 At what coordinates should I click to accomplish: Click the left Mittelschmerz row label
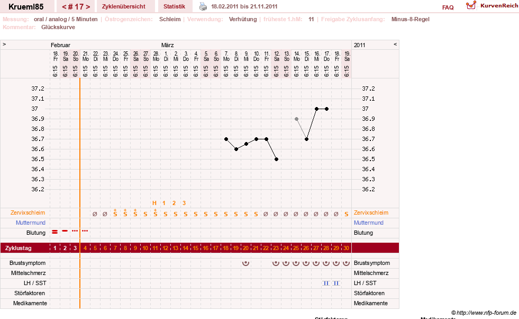pos(28,273)
